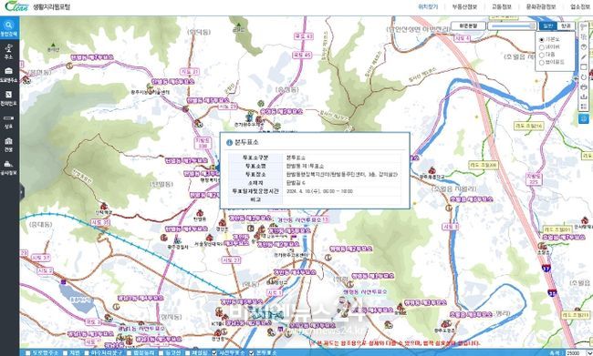Image resolution: width=593 pixels, height=356 pixels.
Task: Open the 부동산정보 top menu
Action: (464, 6)
